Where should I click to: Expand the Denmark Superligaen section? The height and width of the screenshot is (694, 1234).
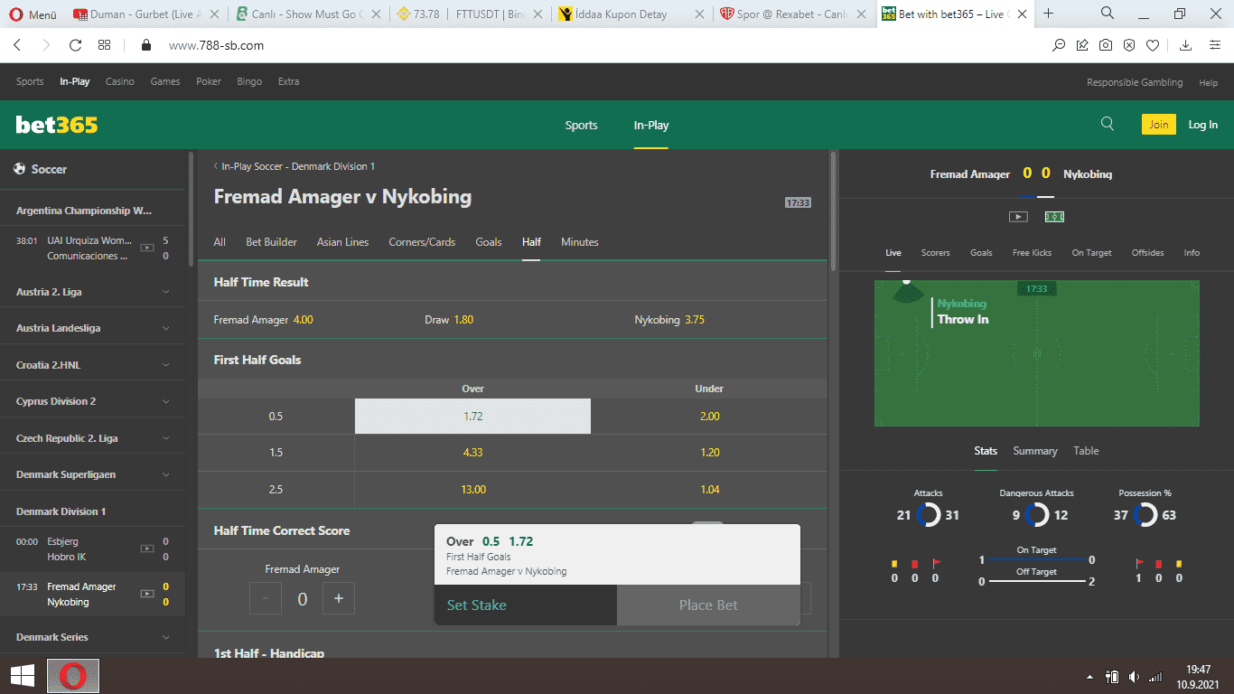tap(92, 474)
